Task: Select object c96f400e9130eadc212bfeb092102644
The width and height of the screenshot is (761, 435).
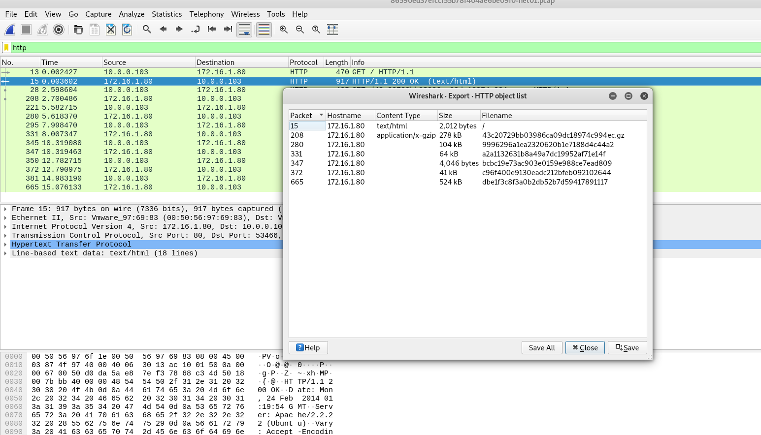Action: pos(467,173)
